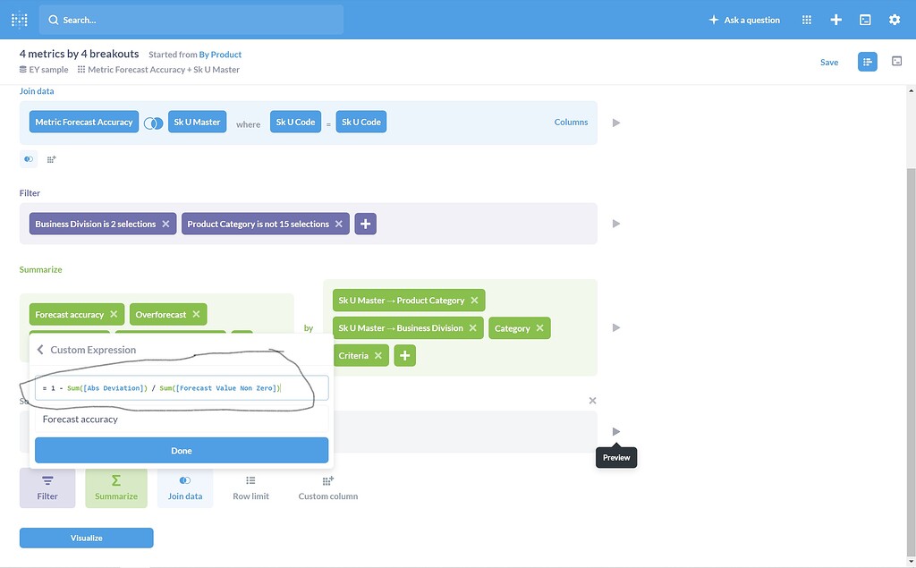Viewport: 916px width, 568px height.
Task: Click the Visualize button
Action: point(87,538)
